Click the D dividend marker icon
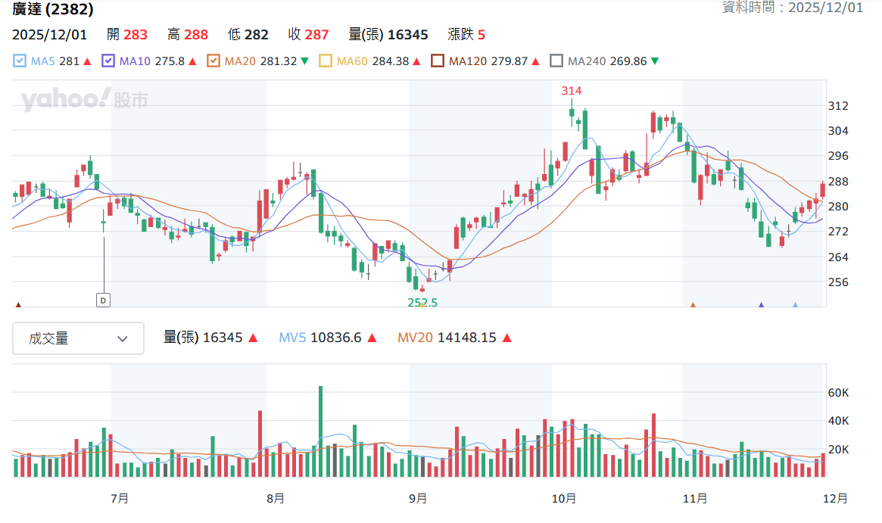 [x=103, y=300]
